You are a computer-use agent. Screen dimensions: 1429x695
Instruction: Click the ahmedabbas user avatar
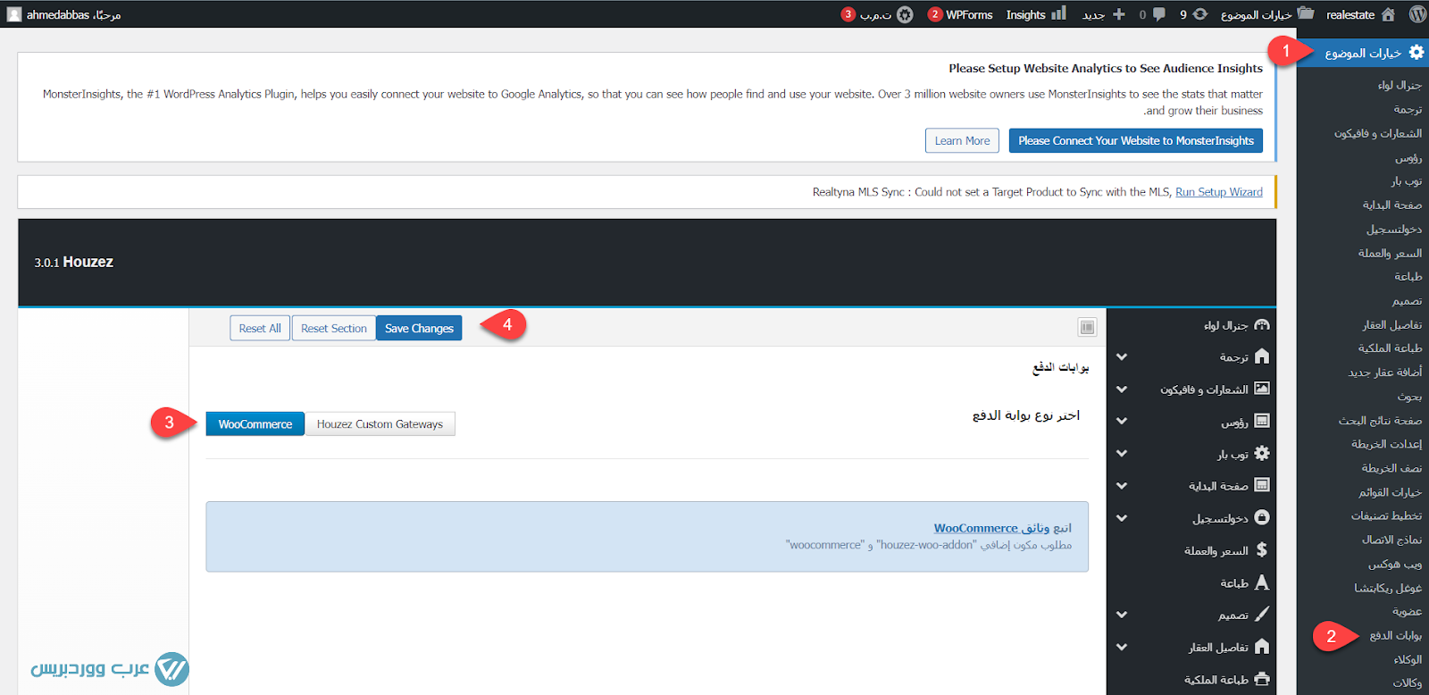pos(14,14)
